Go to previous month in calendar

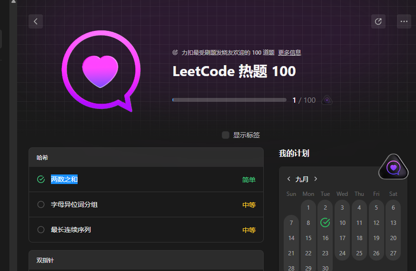pyautogui.click(x=288, y=179)
